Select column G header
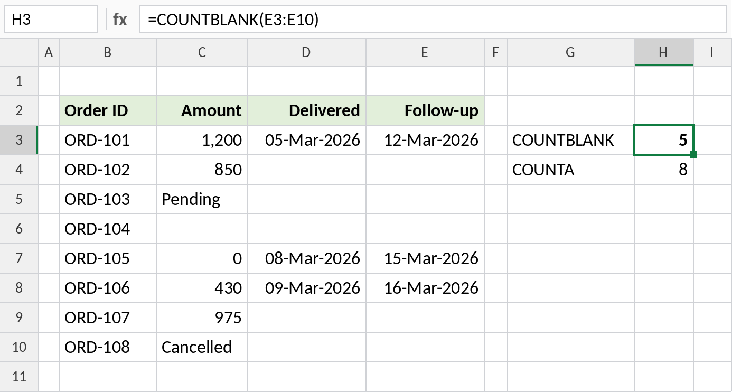Screen dimensions: 732x392 point(571,52)
